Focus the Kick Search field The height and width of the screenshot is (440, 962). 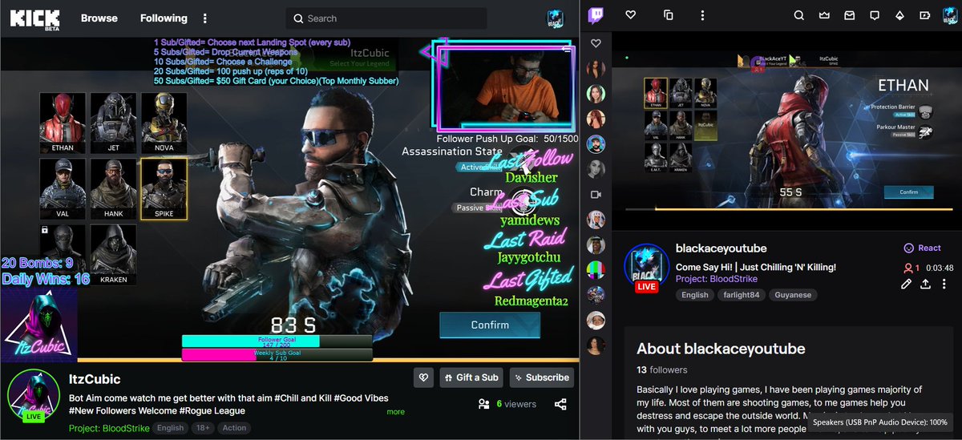click(x=386, y=18)
